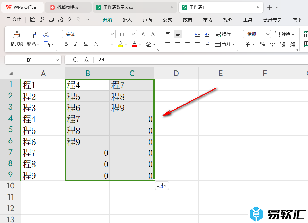
Task: Align cell content to top
Action: [x=168, y=35]
